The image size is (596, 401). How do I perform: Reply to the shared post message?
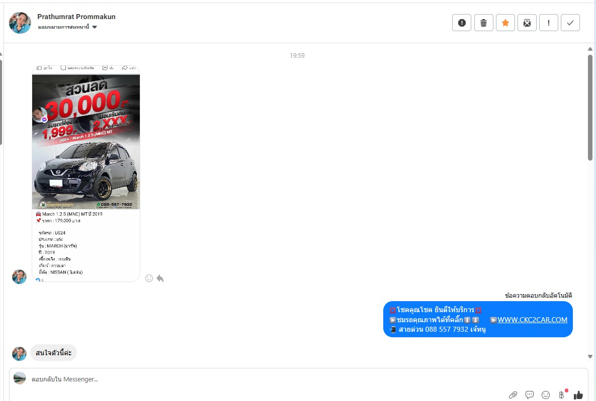(160, 279)
